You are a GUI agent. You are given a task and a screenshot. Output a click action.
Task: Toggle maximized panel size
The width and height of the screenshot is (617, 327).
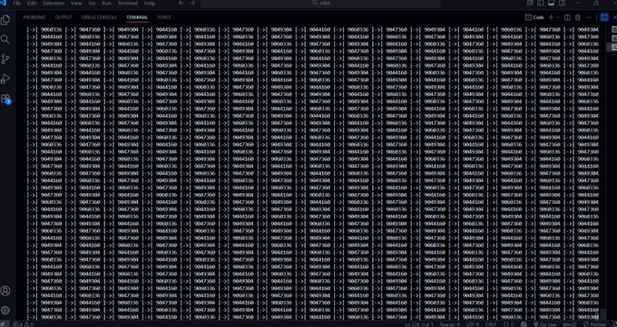[604, 17]
